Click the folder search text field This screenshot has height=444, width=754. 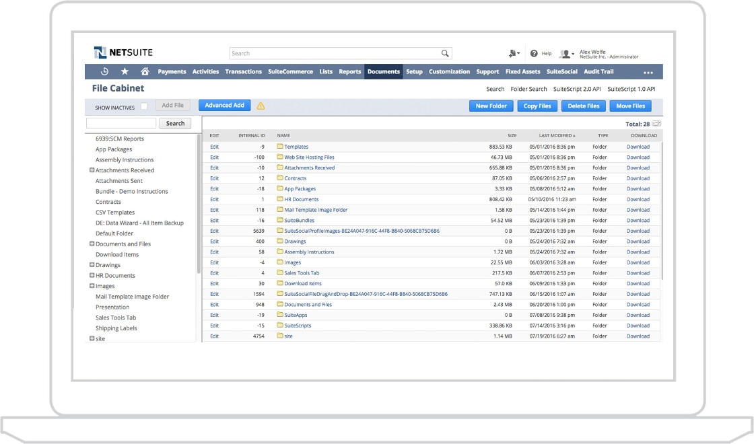[x=121, y=123]
